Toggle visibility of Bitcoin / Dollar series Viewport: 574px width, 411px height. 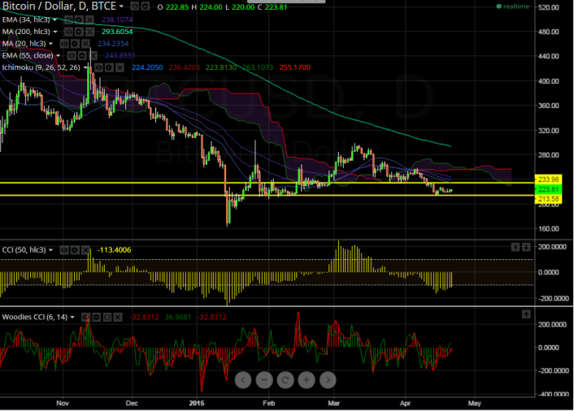pos(135,6)
